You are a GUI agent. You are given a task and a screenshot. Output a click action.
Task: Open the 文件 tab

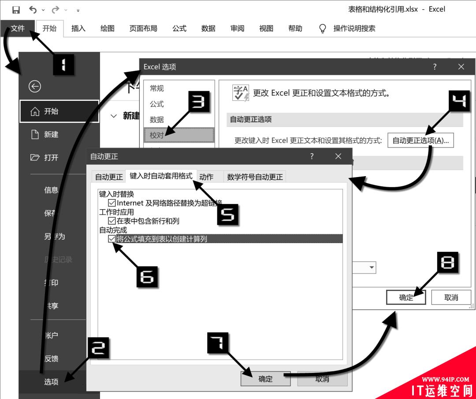18,29
